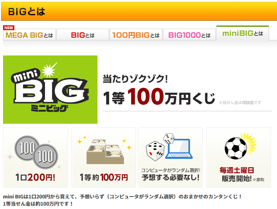Click the blue laptop icon
277x209 pixels.
pos(179,149)
